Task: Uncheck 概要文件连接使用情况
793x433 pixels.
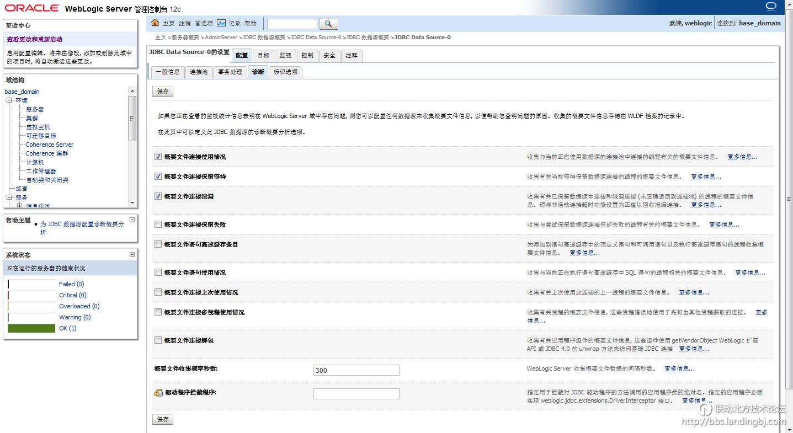Action: 158,157
